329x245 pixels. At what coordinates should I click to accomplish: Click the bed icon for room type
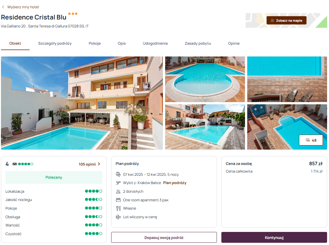point(118,200)
